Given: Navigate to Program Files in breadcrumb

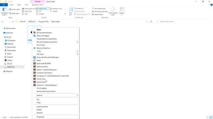Looking at the screenshot, I should 44,21.
